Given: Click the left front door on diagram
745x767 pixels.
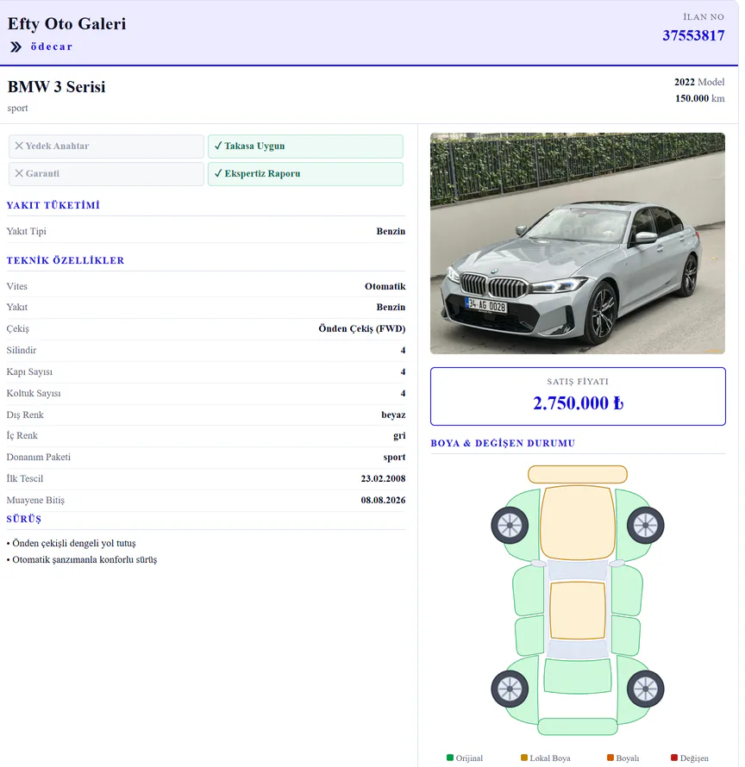Looking at the screenshot, I should click(529, 590).
